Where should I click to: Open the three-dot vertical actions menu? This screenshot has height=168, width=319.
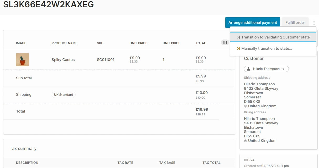click(x=314, y=22)
